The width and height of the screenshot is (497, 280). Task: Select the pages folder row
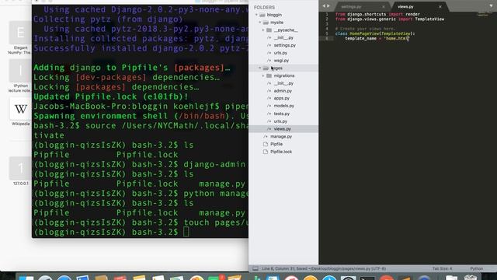coord(283,68)
